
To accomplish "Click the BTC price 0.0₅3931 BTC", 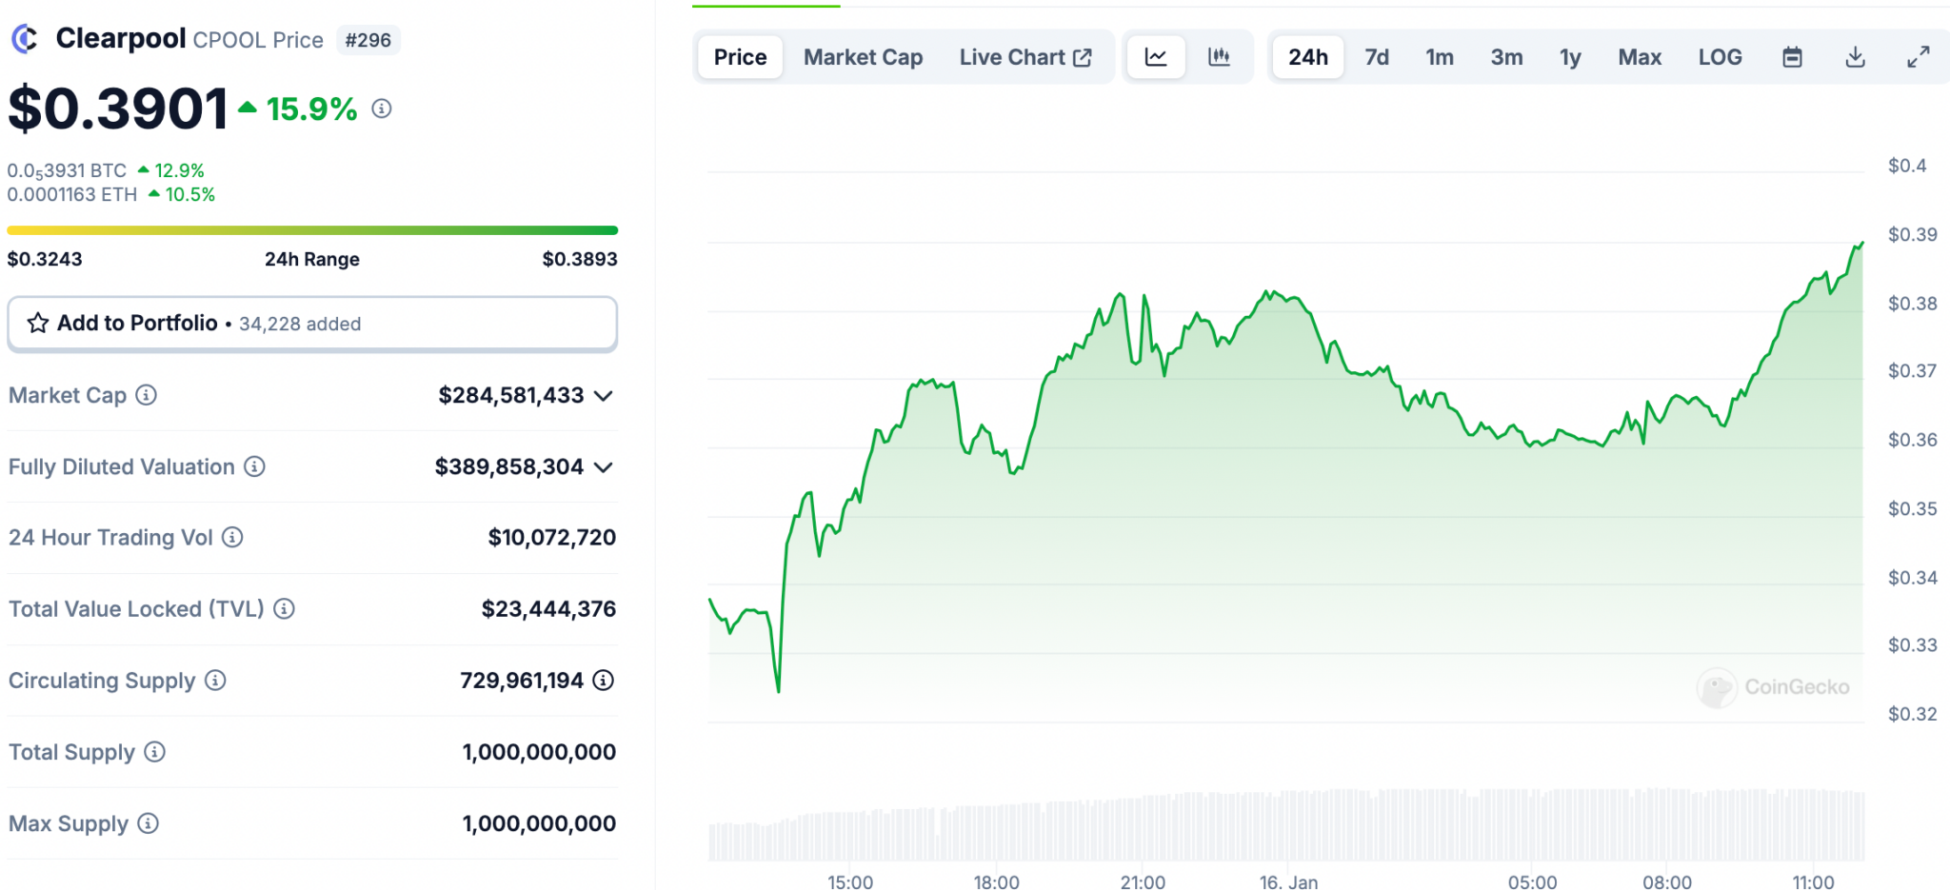I will click(x=67, y=170).
